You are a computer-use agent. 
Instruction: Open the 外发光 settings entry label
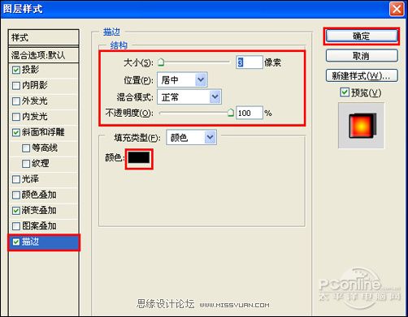(x=35, y=101)
